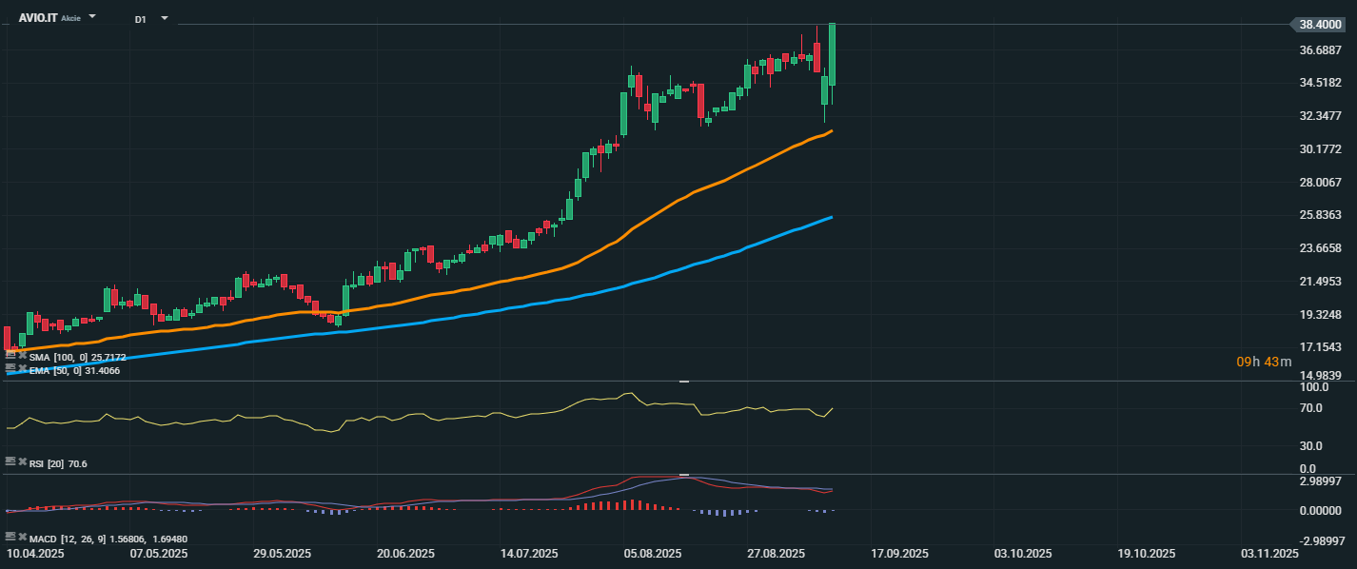Click the 25.8363 price axis label
Viewport: 1357px width, 569px height.
pyautogui.click(x=1321, y=215)
